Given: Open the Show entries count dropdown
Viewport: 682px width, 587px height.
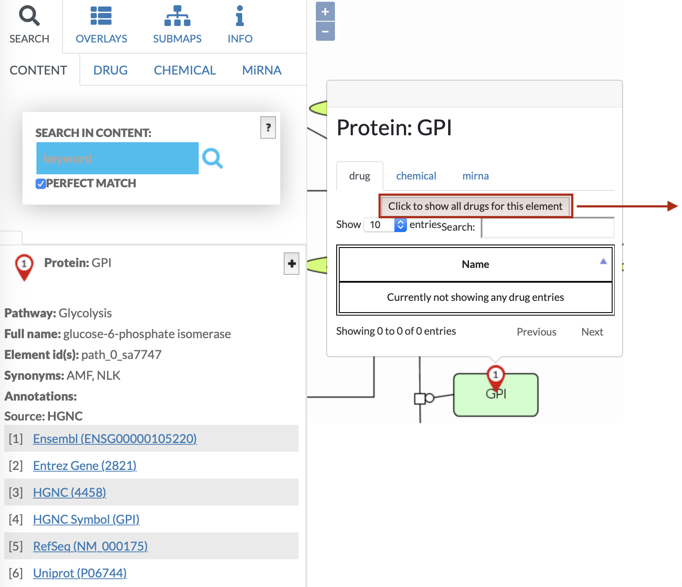Looking at the screenshot, I should click(385, 225).
